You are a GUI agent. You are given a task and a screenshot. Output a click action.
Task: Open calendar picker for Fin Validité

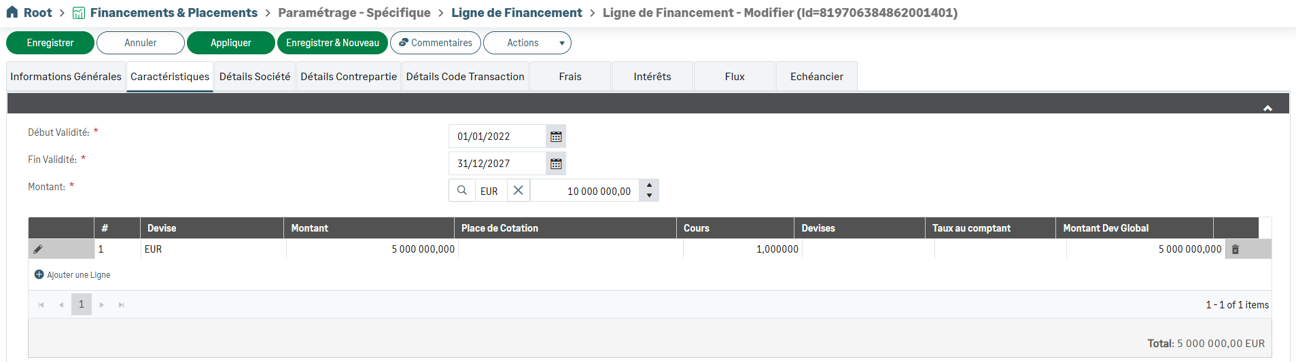[x=556, y=164]
